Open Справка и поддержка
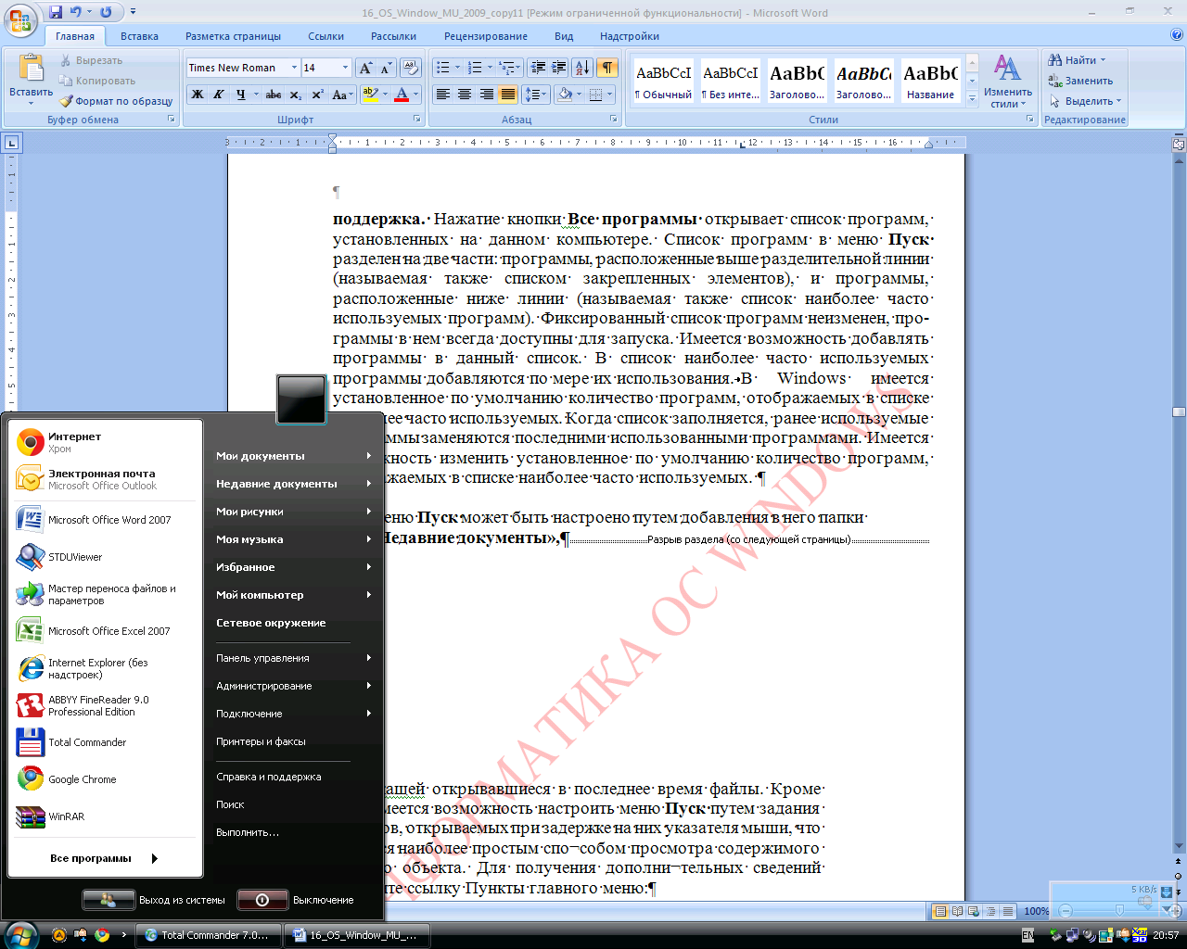 [293, 777]
